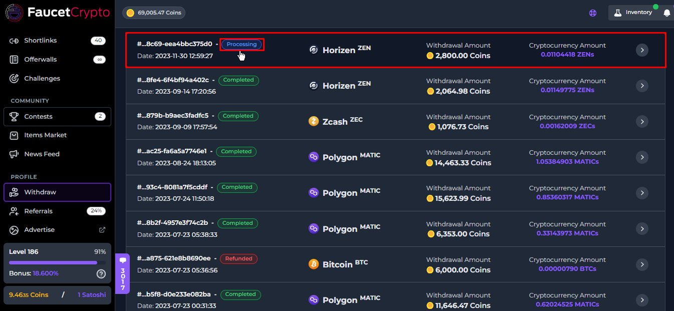Click the Level 186 progress bar
The width and height of the screenshot is (674, 311).
pyautogui.click(x=57, y=262)
